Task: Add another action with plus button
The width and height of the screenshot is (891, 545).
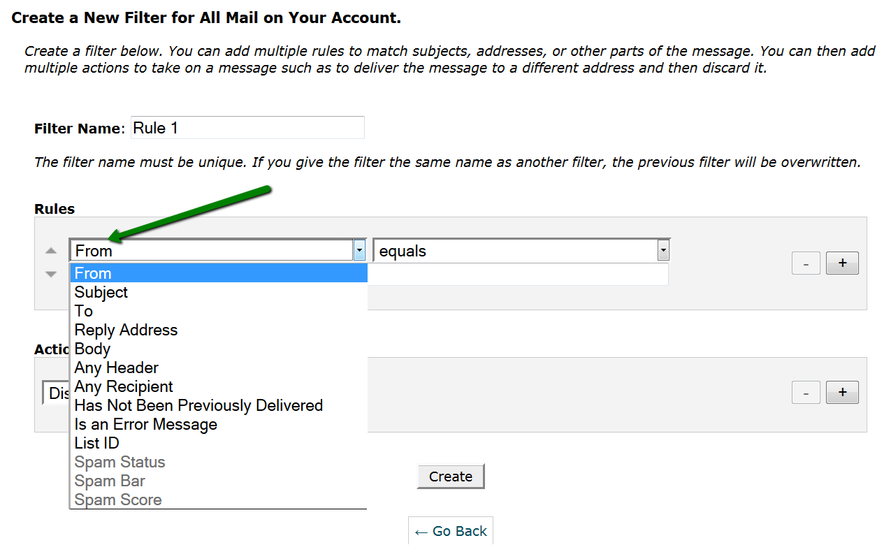Action: click(x=842, y=393)
